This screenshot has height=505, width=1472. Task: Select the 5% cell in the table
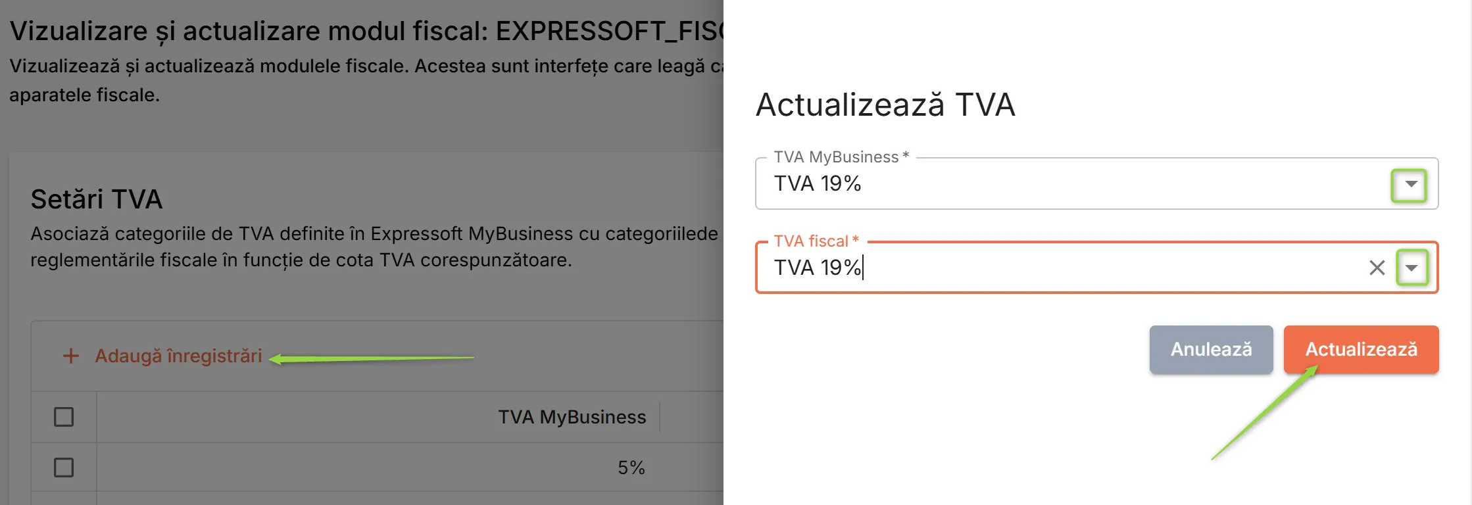point(631,468)
